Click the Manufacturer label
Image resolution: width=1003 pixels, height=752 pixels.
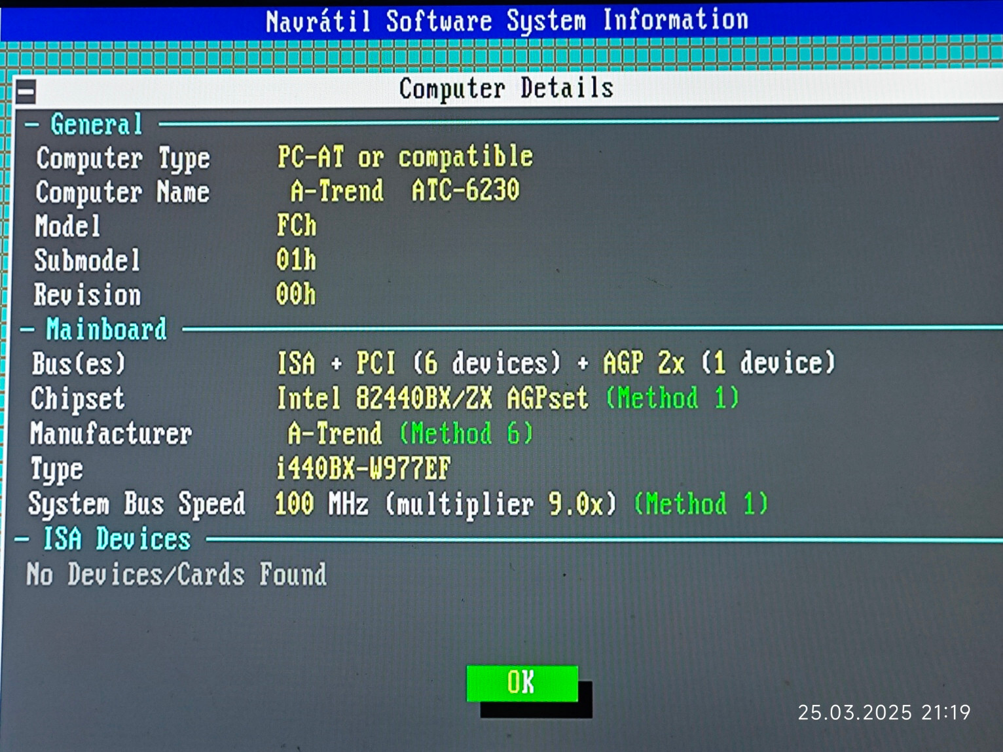point(111,434)
